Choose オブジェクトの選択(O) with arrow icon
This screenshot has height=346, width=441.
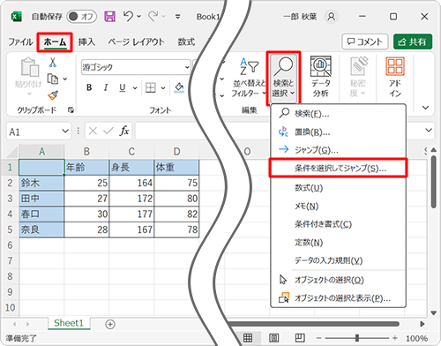(338, 280)
